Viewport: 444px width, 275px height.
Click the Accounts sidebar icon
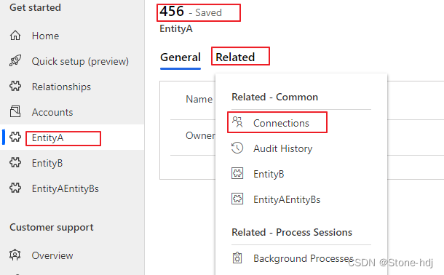(x=15, y=111)
